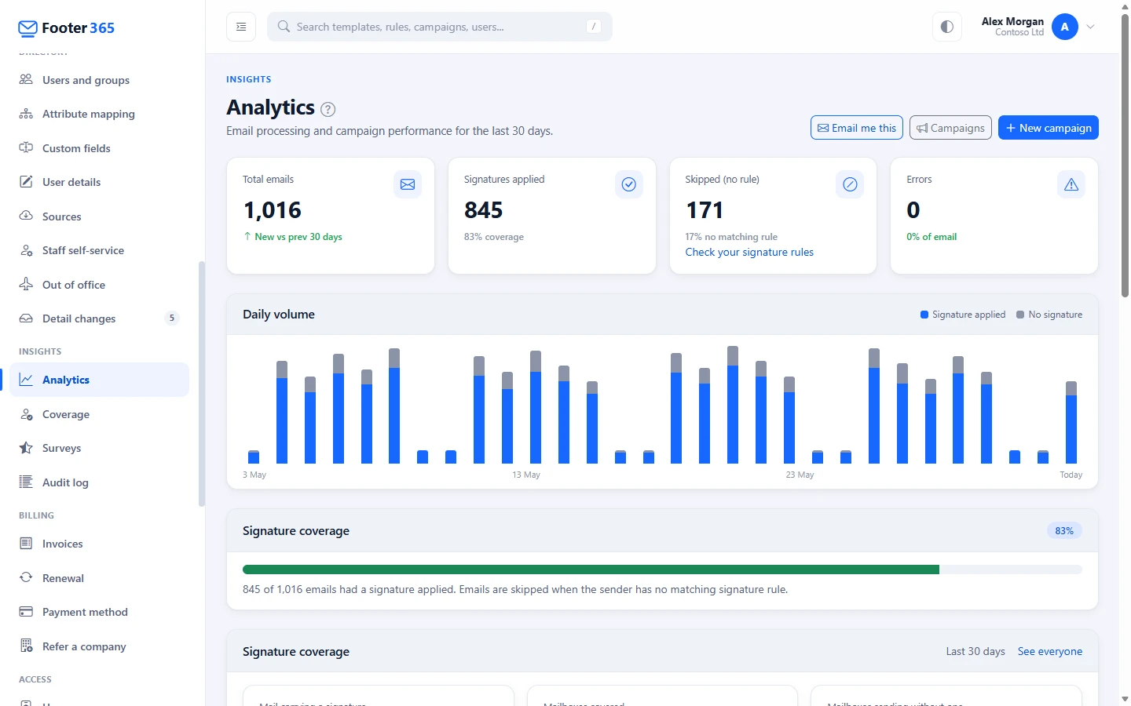
Task: Click the Sources cloud icon
Action: click(26, 216)
